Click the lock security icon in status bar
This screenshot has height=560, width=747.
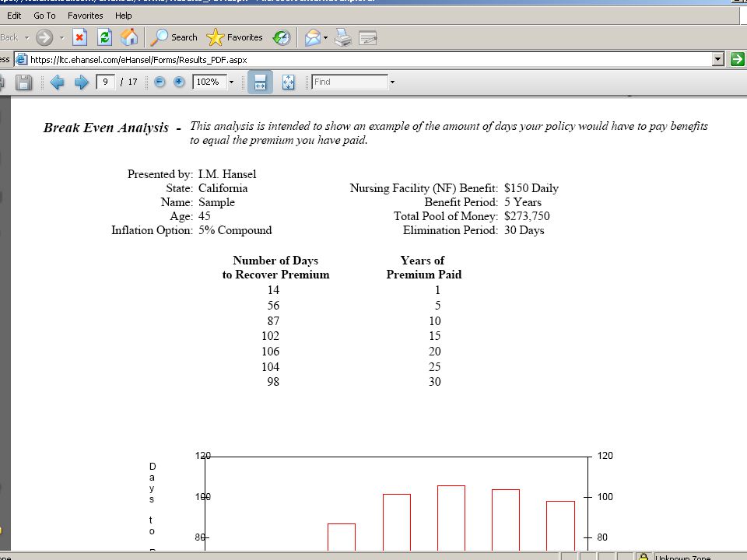(644, 556)
